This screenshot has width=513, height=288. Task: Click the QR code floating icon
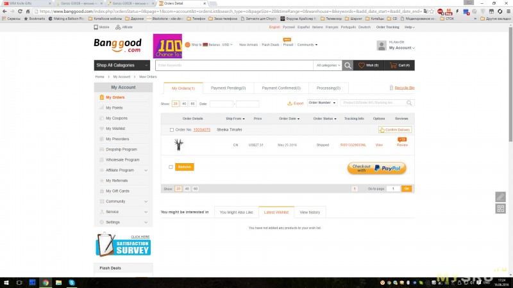point(501,209)
